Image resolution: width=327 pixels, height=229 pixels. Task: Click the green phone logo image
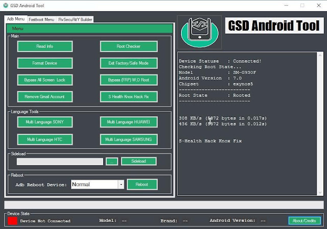click(200, 32)
